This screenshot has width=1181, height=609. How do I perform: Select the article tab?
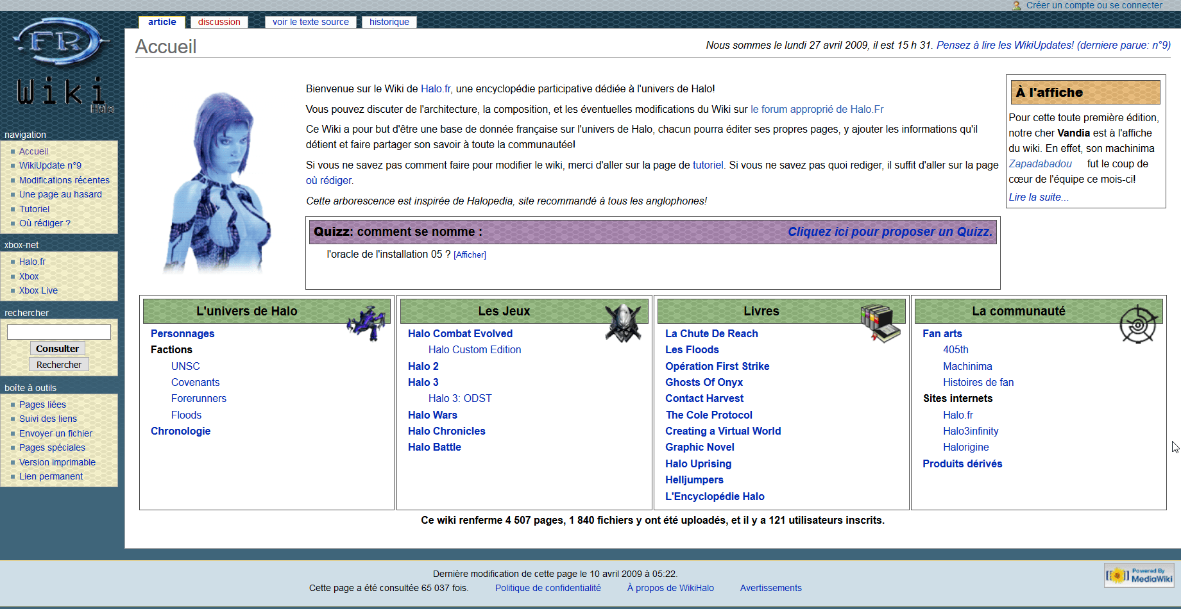162,22
